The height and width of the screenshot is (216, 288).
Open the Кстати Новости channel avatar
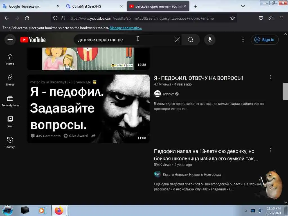point(157,174)
